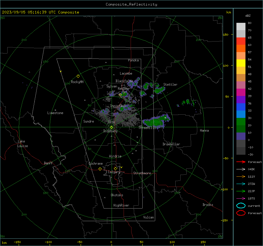Select the RedDeer city label

pos(124,89)
